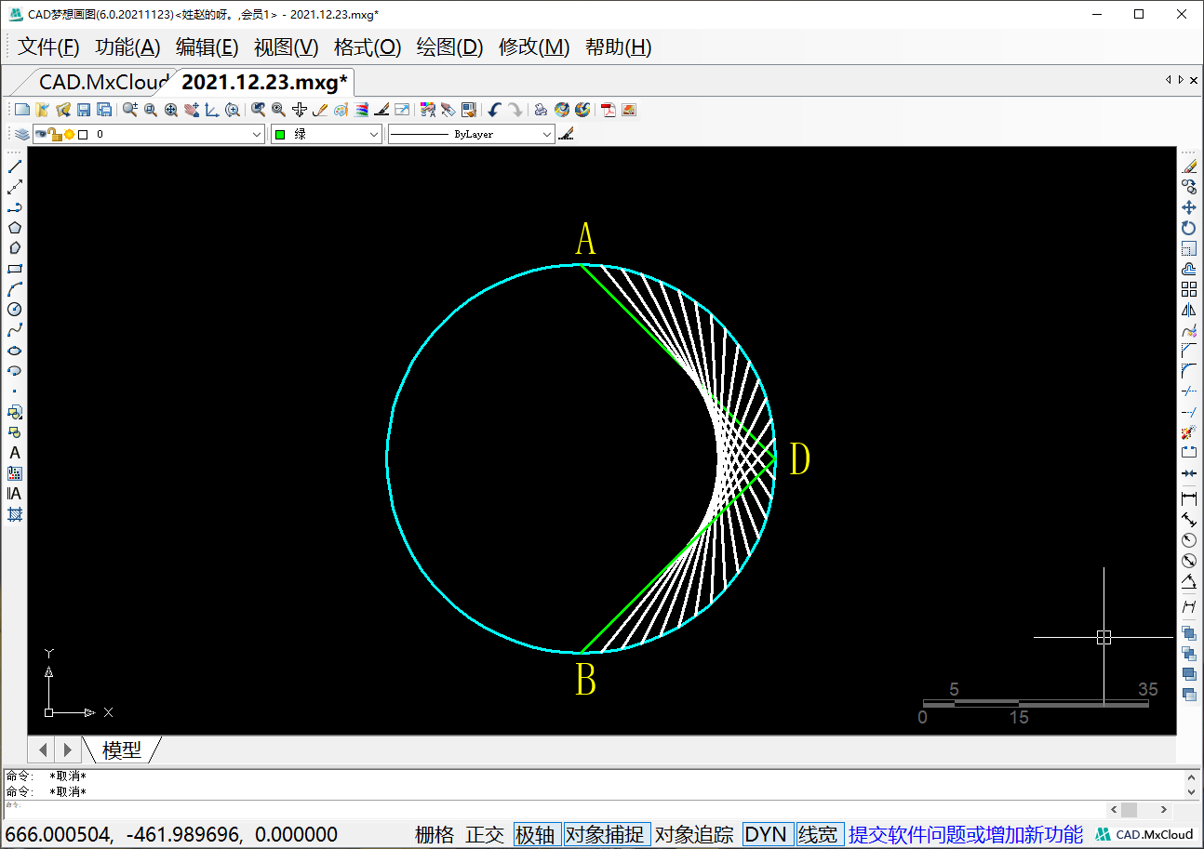Toggle layer visibility eye in layer box
Screen dimensions: 1204x849
click(x=41, y=134)
